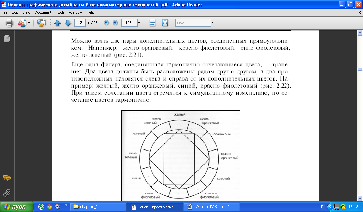Expand quick launch overflow chevron
This screenshot has width=363, height=212.
point(66,205)
